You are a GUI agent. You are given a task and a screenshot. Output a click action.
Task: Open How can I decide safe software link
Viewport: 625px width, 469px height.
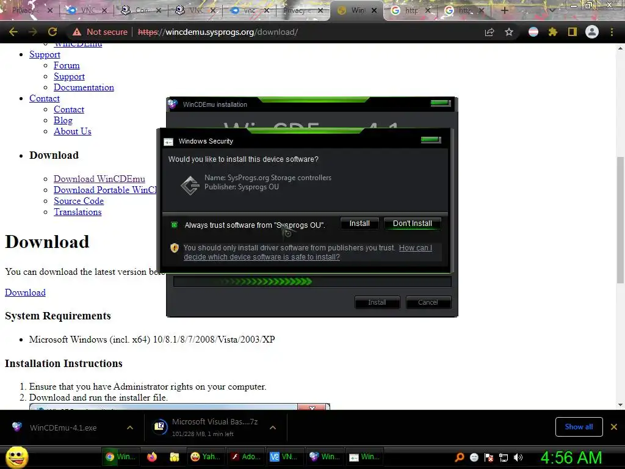(x=308, y=252)
